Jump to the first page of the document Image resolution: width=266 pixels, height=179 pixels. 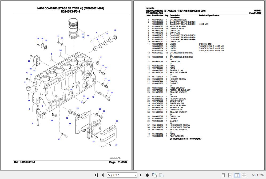(96, 175)
